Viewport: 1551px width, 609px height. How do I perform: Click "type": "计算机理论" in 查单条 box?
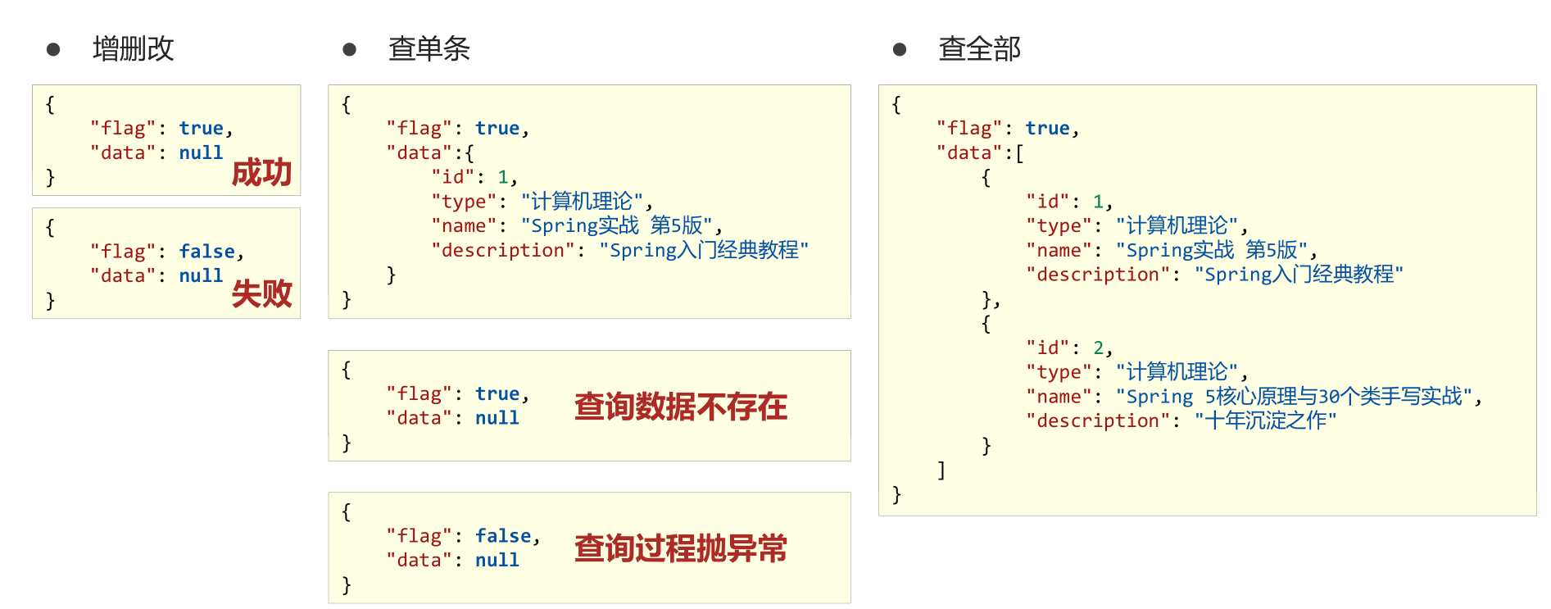point(542,202)
